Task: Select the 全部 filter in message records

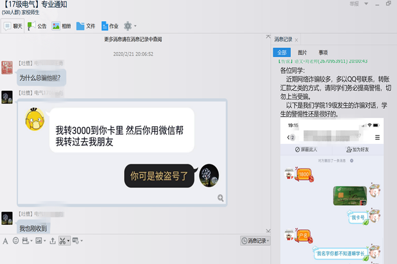Action: click(x=282, y=53)
